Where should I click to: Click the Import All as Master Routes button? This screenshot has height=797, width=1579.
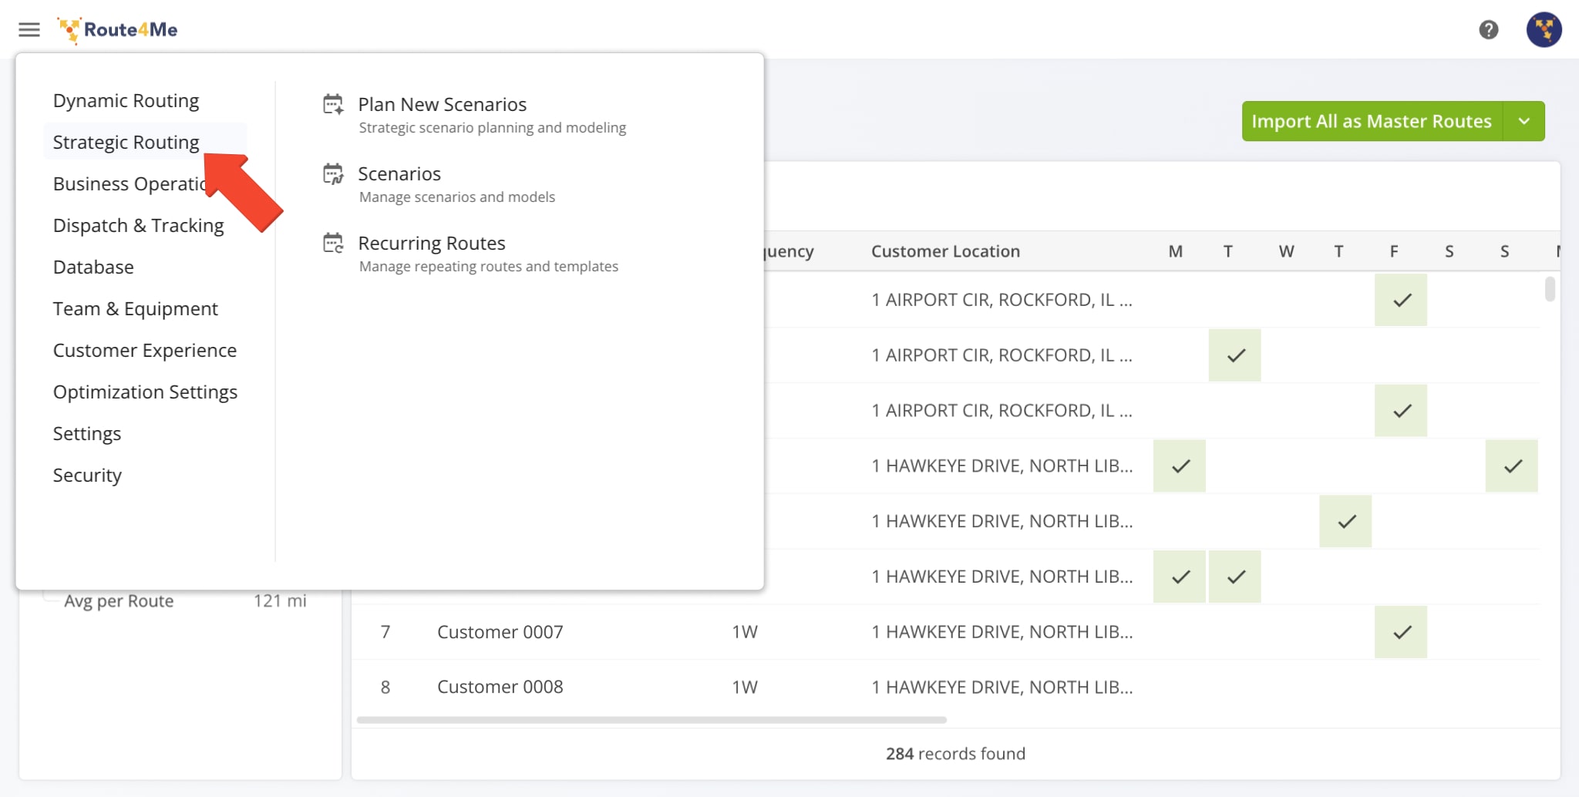pyautogui.click(x=1372, y=121)
